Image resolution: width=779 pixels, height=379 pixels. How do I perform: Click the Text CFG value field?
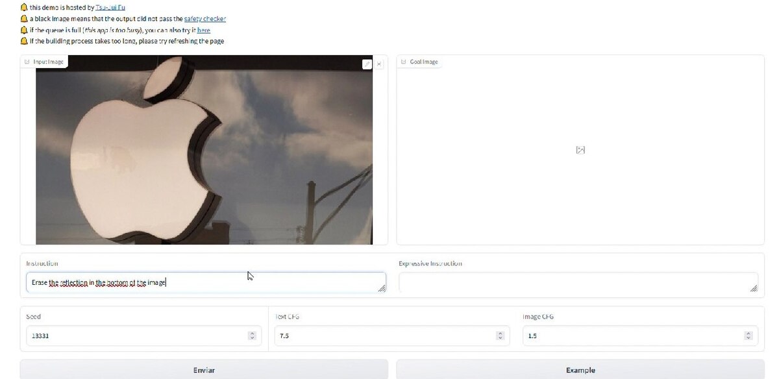[x=383, y=336]
